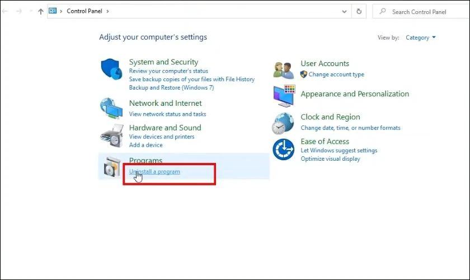The height and width of the screenshot is (280, 470).
Task: Click the User Accounts people icon
Action: click(283, 70)
